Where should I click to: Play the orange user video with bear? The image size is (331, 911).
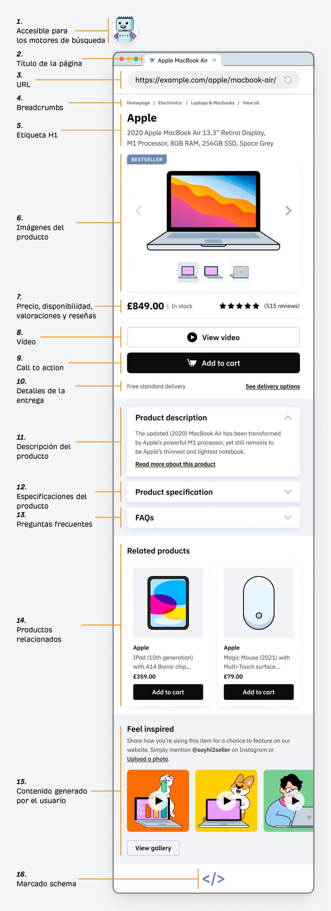pos(158,801)
